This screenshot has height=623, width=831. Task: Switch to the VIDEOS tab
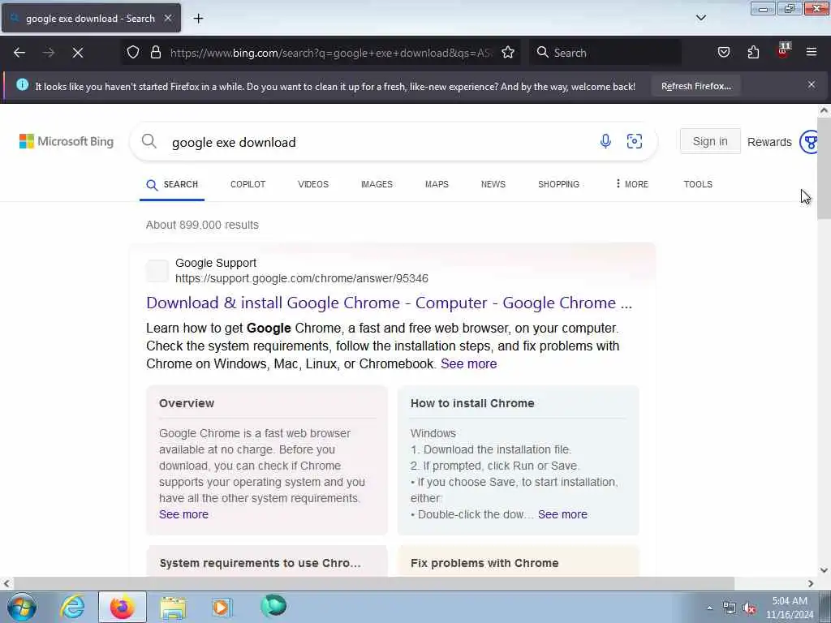pyautogui.click(x=313, y=184)
